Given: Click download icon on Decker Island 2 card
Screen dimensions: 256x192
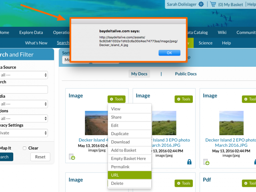Looking at the screenshot, I should tap(206, 162).
